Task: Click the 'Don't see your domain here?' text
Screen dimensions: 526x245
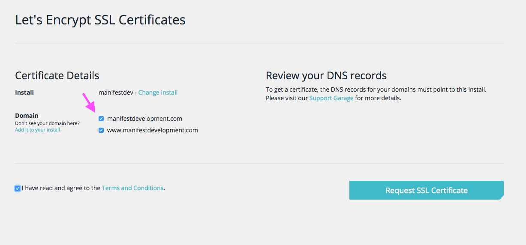Action: point(47,123)
